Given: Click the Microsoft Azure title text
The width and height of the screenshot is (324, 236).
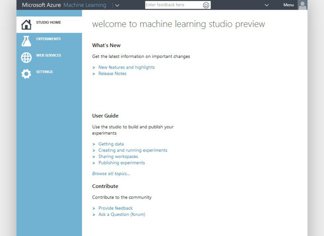Looking at the screenshot, I should tap(41, 5).
